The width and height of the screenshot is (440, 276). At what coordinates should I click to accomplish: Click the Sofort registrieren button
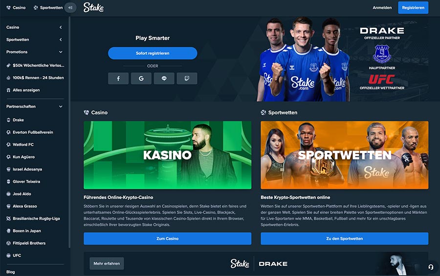pyautogui.click(x=153, y=53)
